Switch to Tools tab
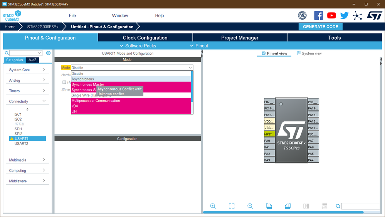 tap(335, 37)
